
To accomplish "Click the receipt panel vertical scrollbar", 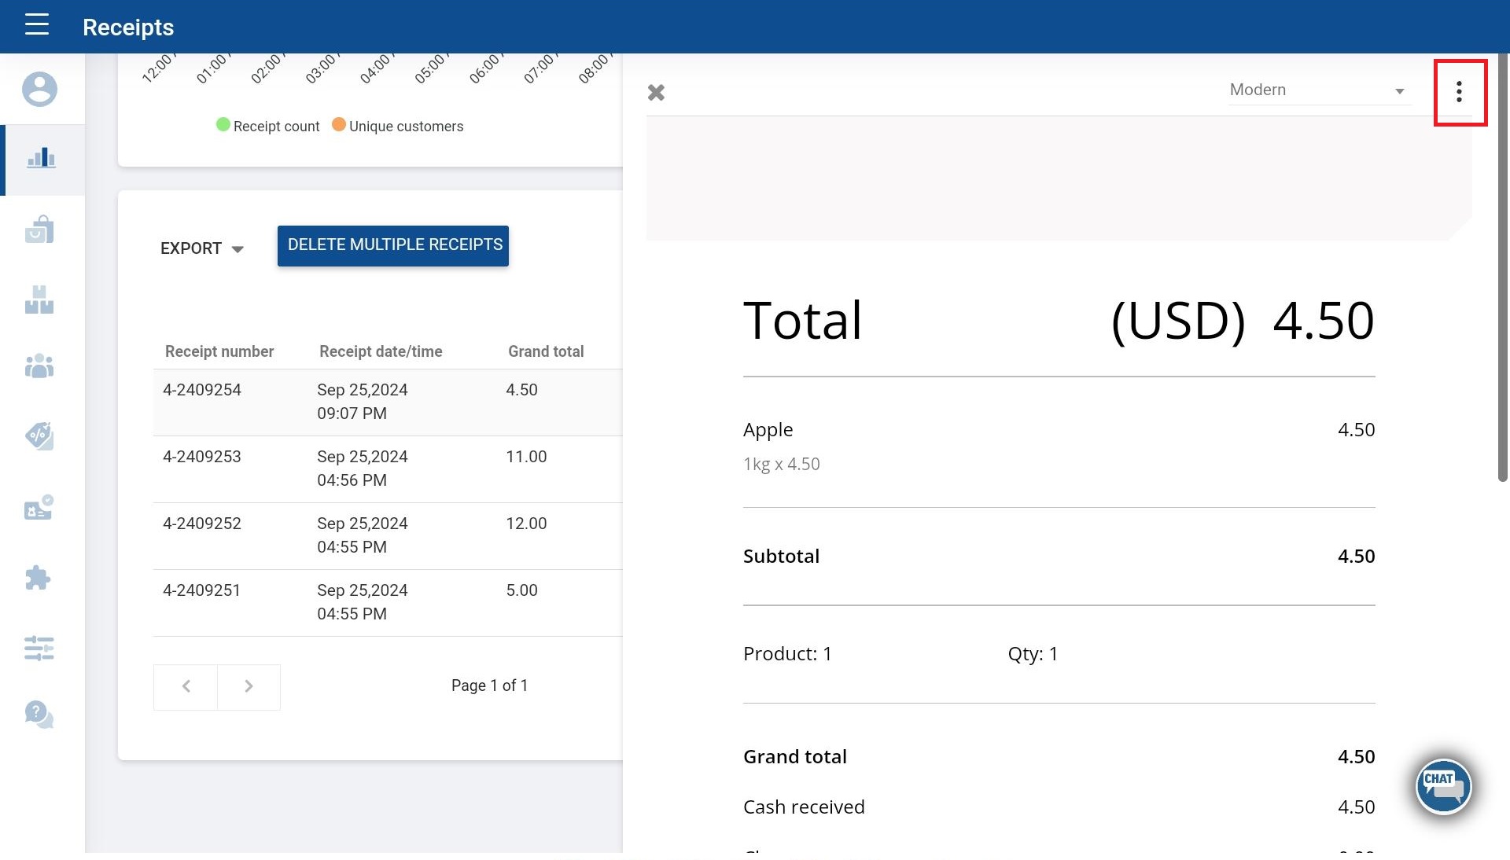I will [x=1502, y=267].
